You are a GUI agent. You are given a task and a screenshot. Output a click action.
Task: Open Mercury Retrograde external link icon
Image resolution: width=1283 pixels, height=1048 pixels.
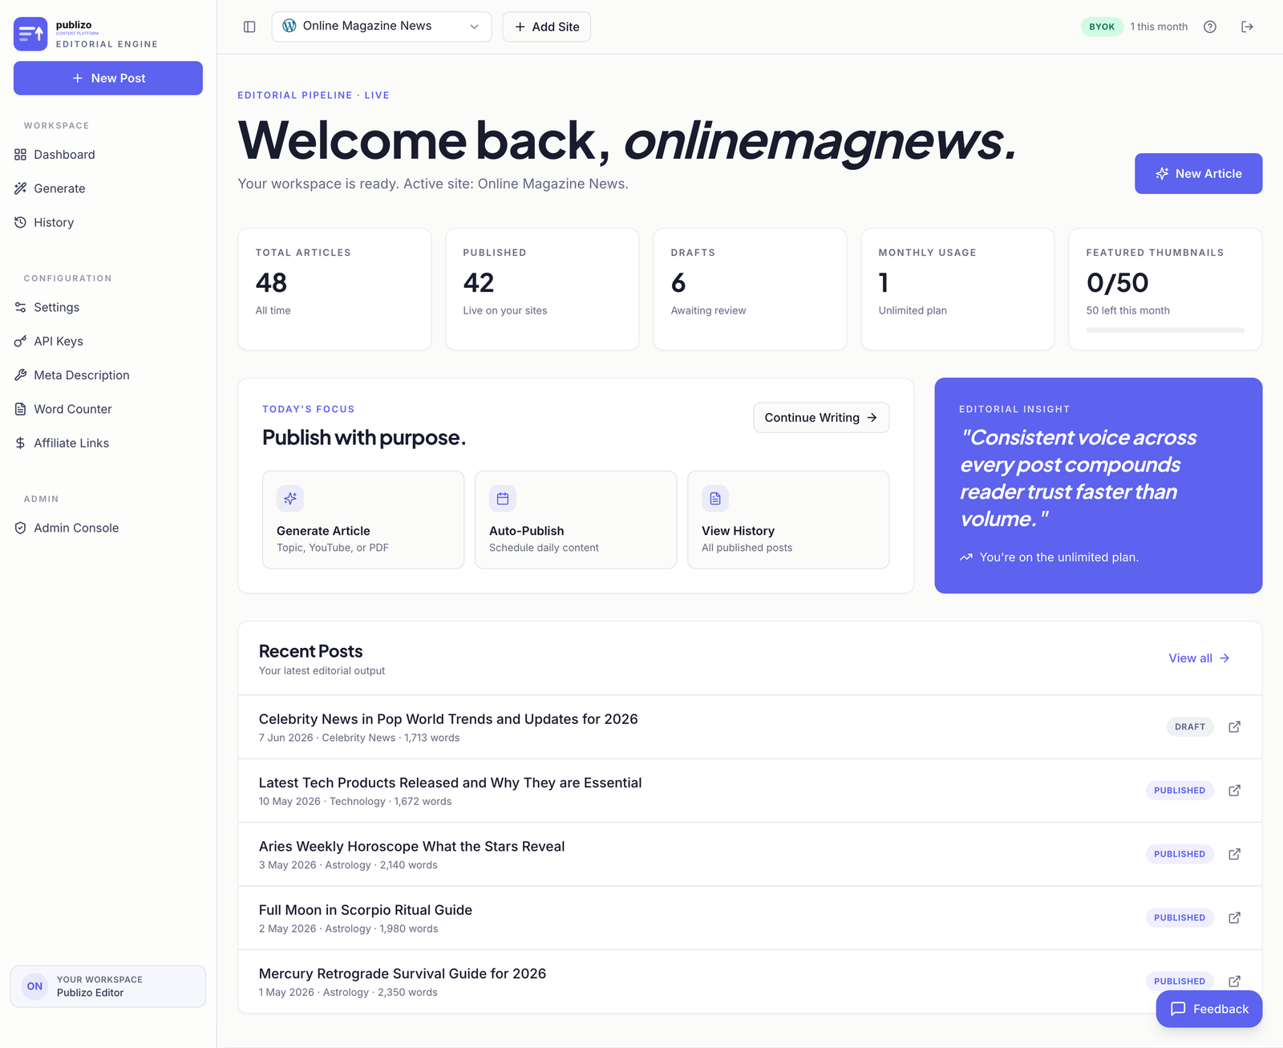pos(1235,981)
